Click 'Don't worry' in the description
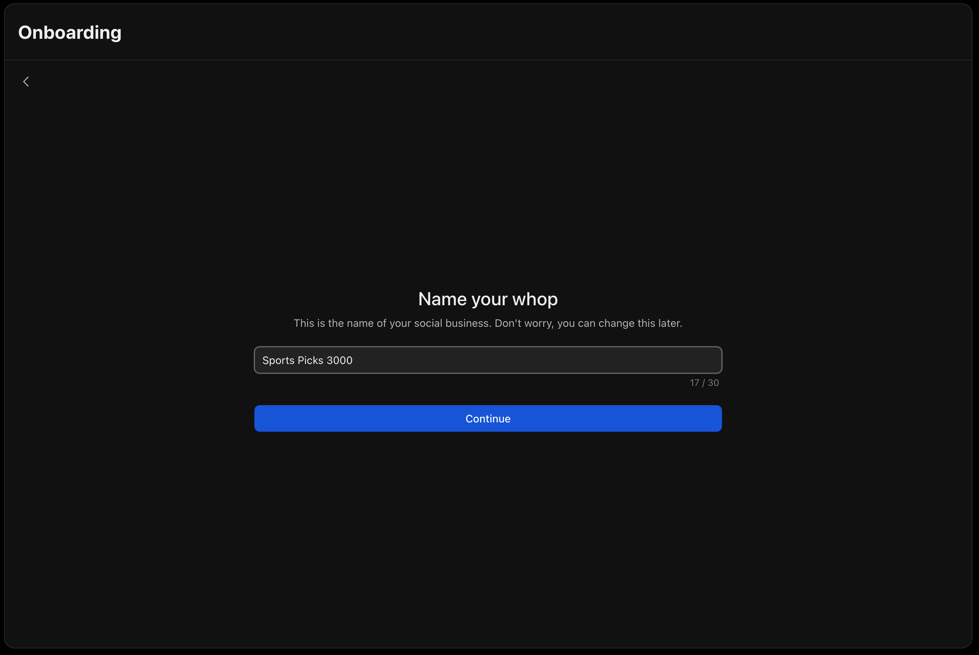The width and height of the screenshot is (979, 655). pos(523,323)
